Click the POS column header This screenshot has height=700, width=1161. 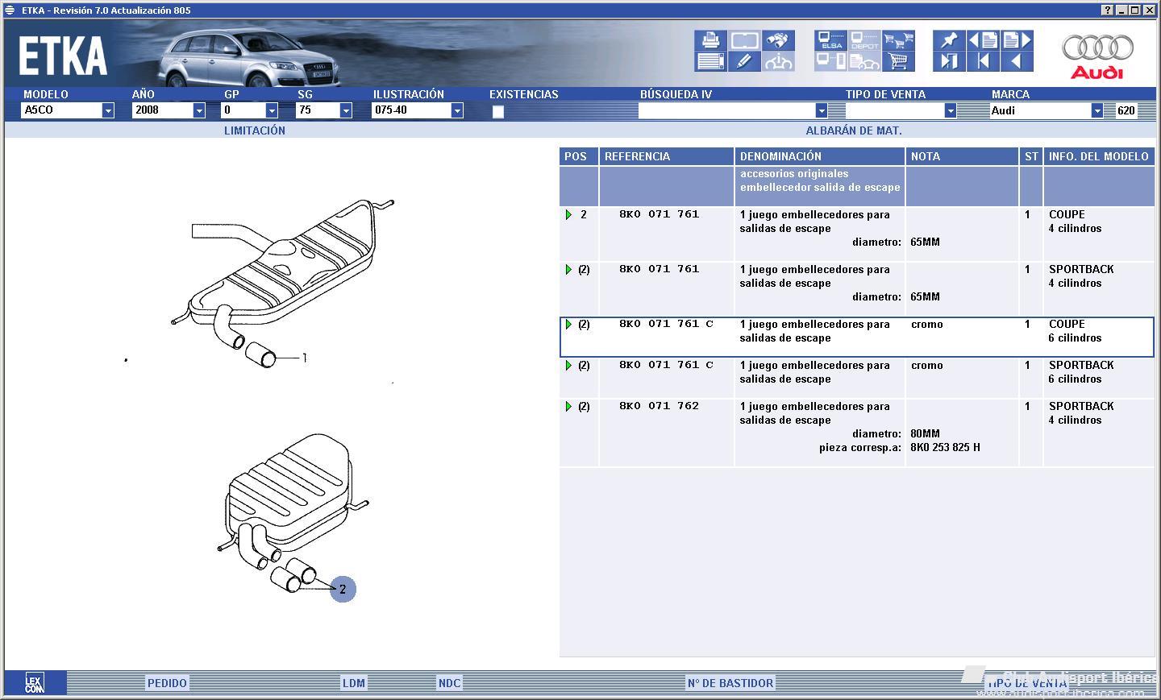pyautogui.click(x=579, y=156)
